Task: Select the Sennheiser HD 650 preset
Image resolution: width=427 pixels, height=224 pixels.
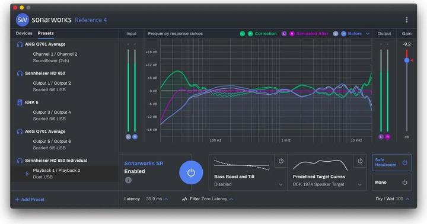Action: coord(45,73)
